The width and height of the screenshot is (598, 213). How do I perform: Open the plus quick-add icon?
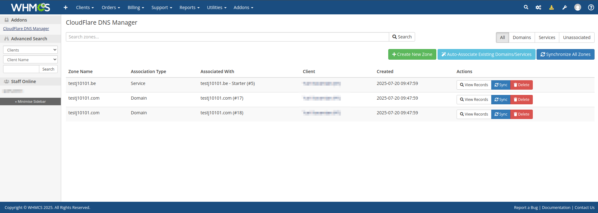pyautogui.click(x=66, y=7)
